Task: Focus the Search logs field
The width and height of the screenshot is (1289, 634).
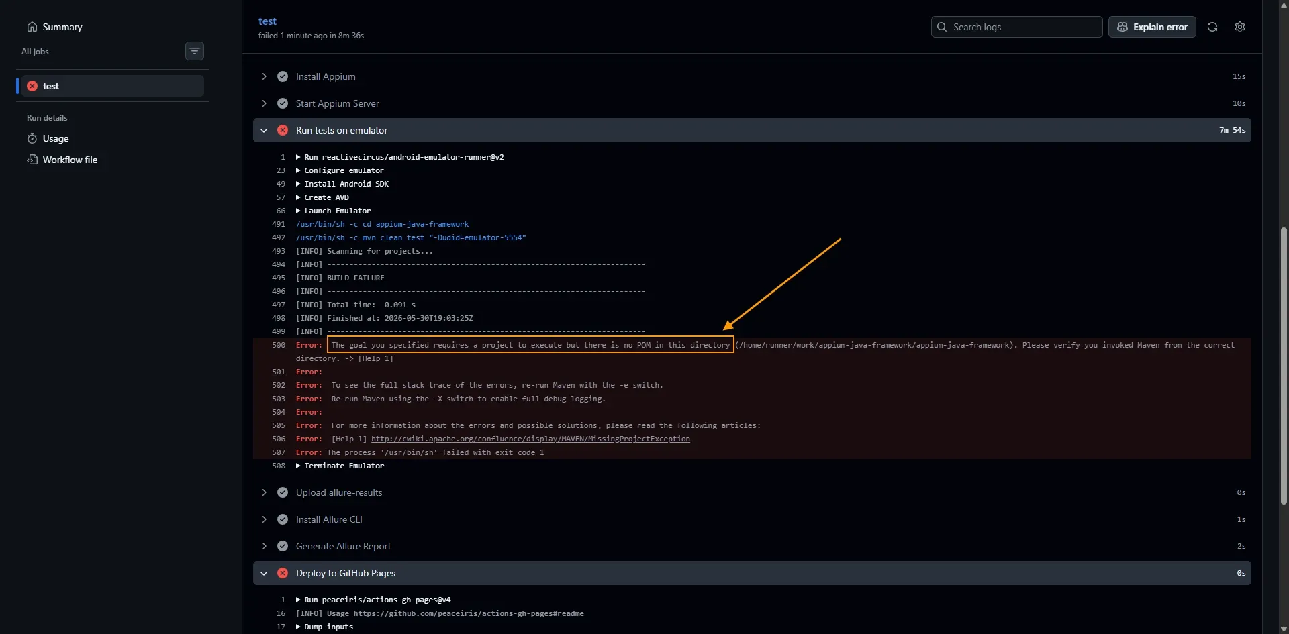Action: click(1016, 27)
